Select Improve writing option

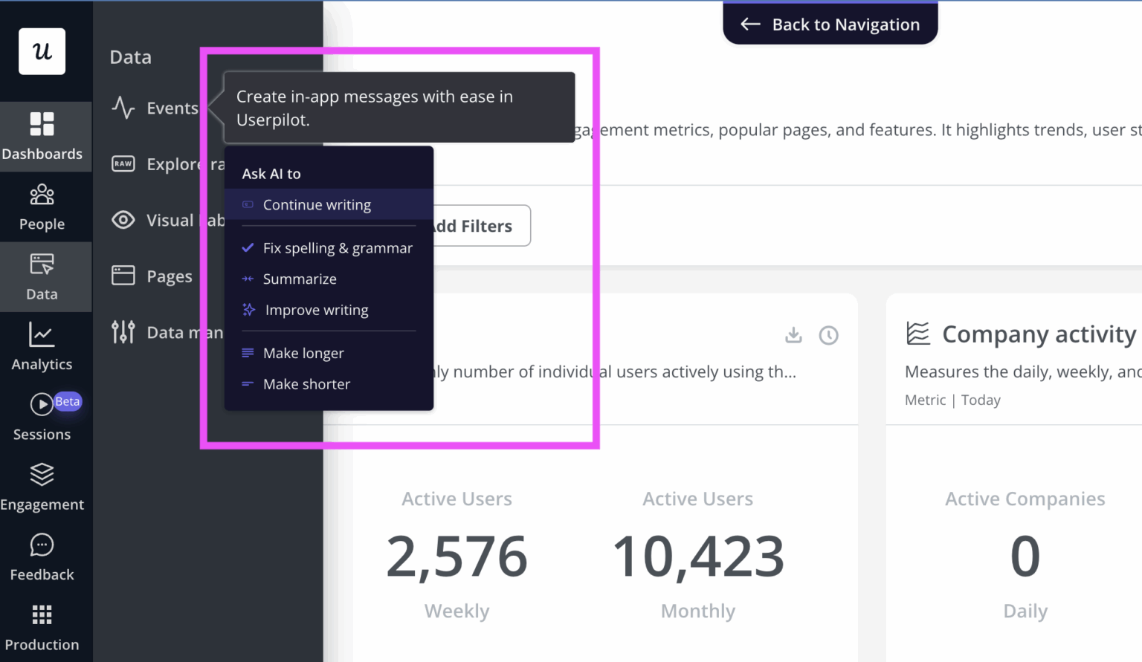point(316,310)
